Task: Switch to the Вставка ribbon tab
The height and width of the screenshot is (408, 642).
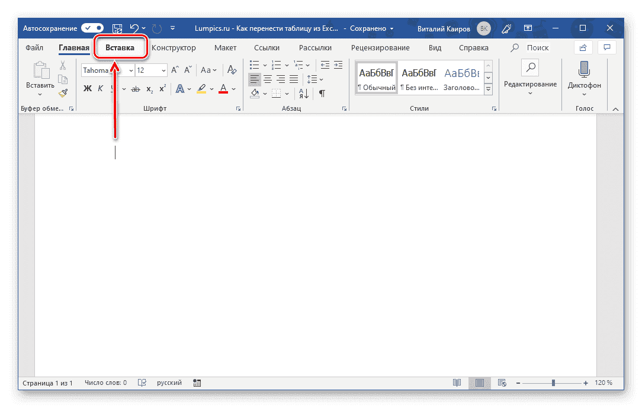Action: tap(120, 47)
